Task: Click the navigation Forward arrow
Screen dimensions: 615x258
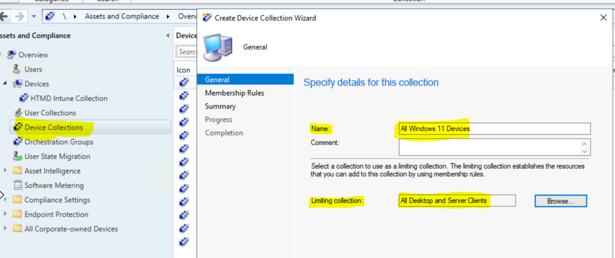Action: click(x=19, y=16)
